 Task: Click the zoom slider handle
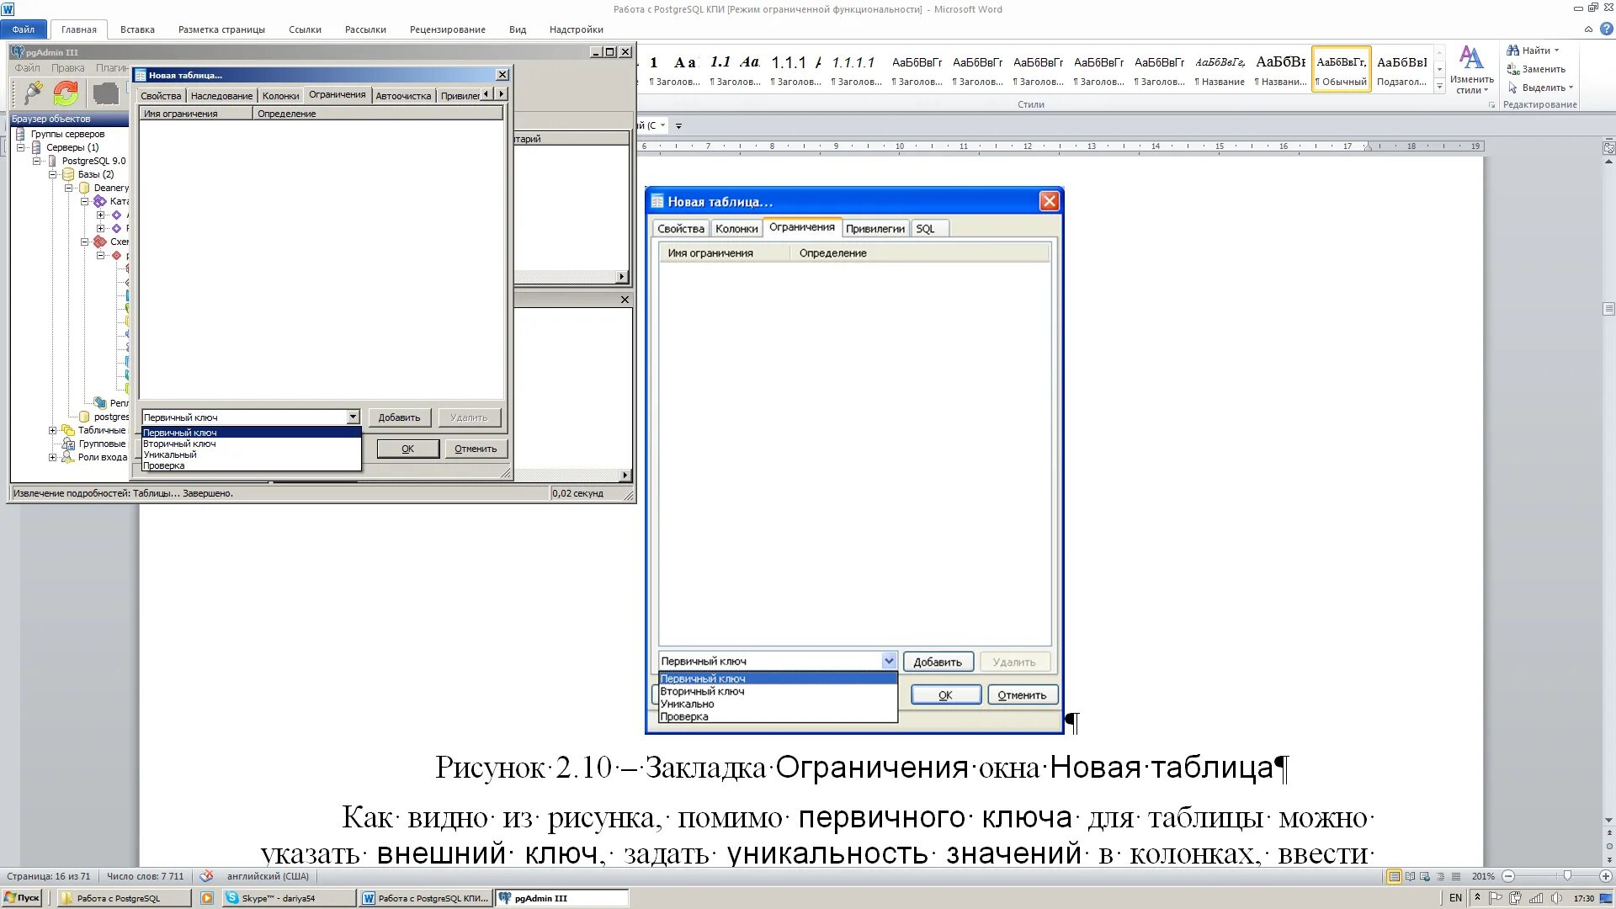pos(1566,876)
